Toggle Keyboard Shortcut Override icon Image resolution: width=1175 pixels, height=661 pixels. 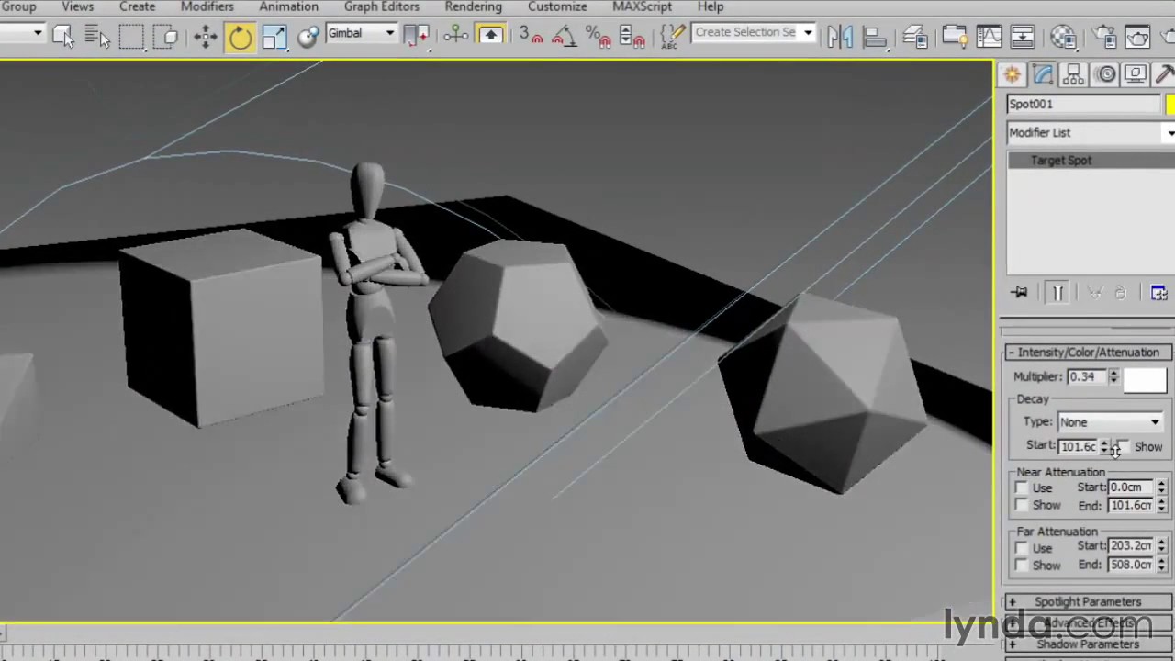(490, 36)
